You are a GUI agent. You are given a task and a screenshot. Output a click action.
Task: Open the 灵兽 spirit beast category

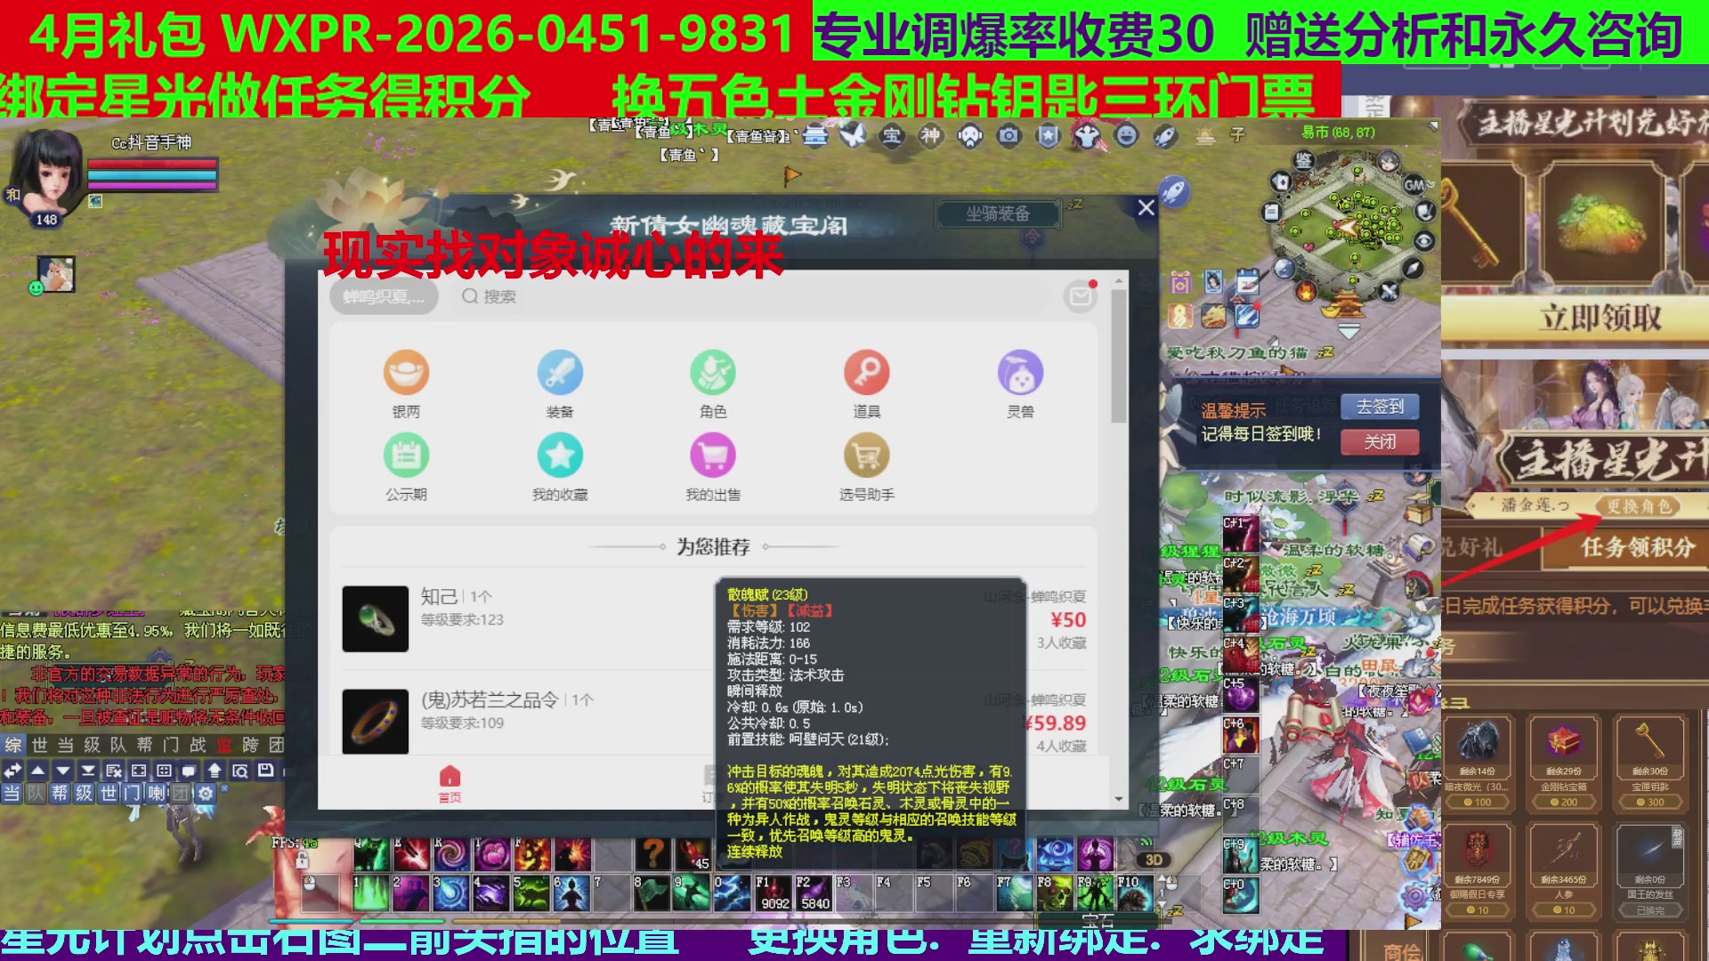[1020, 384]
